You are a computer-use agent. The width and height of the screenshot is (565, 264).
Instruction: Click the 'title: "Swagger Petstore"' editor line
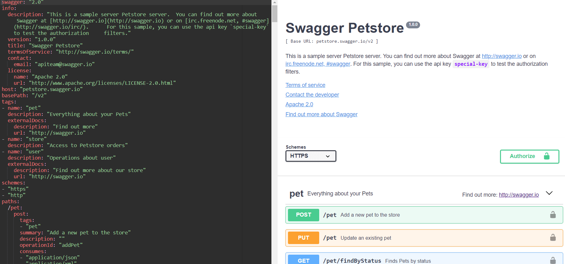(x=45, y=46)
